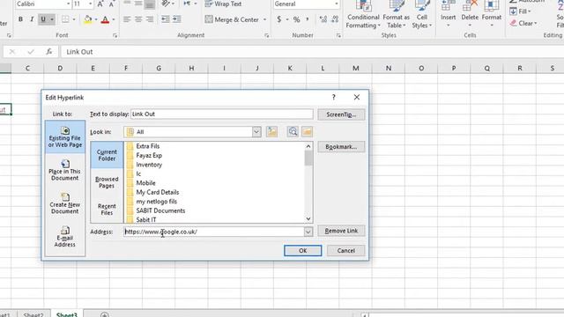The image size is (564, 317).
Task: Open Merge & Center dropdown arrow
Action: coord(264,19)
